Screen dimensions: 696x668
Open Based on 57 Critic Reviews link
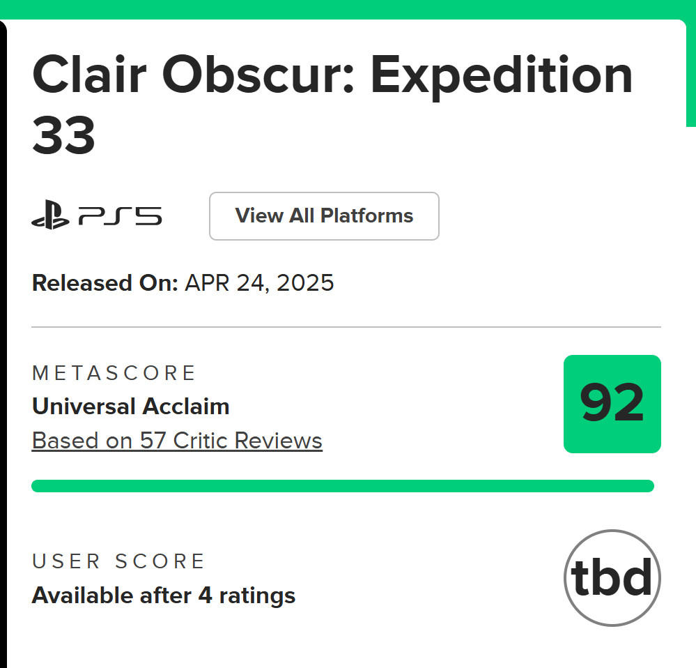(x=177, y=441)
